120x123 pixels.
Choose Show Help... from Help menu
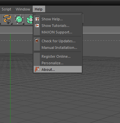(58, 19)
